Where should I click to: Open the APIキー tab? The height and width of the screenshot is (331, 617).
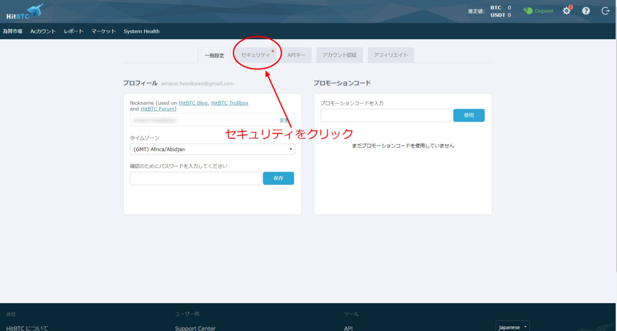296,55
